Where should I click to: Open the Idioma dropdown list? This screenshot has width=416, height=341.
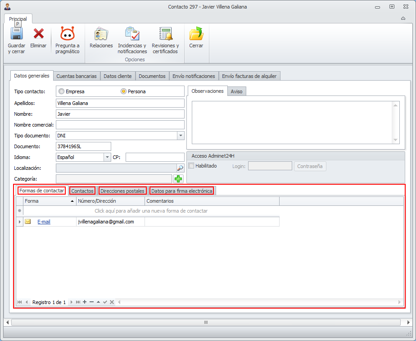[107, 157]
